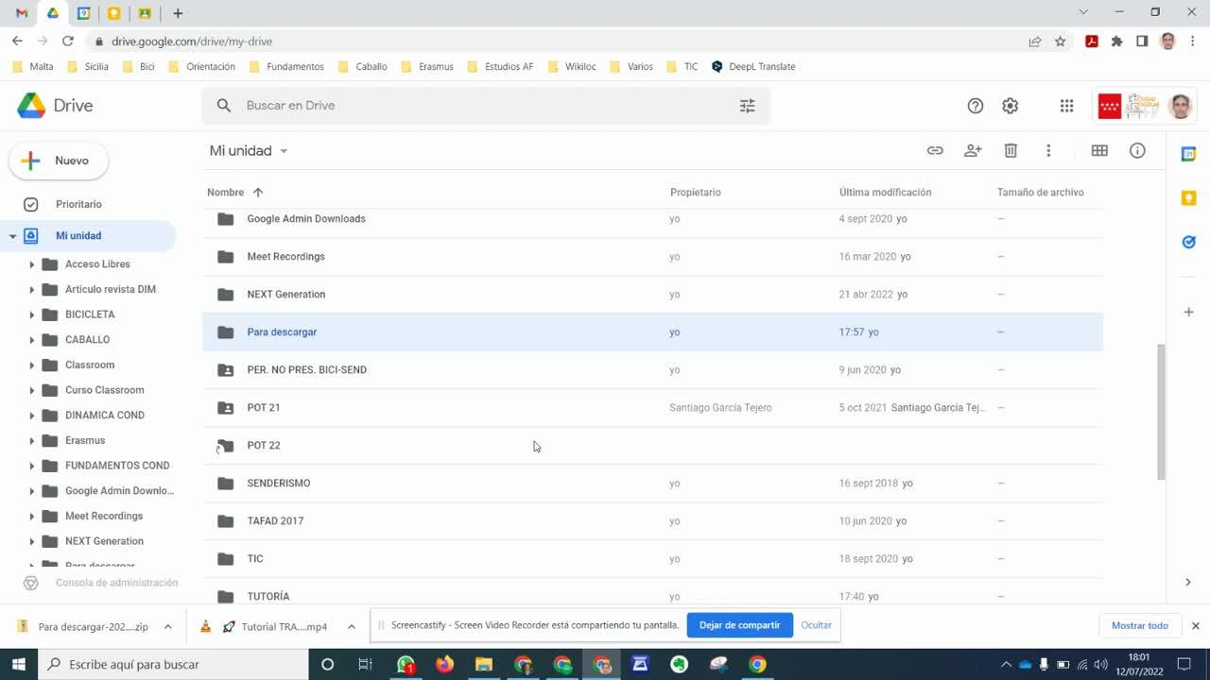
Task: Open FUNDAMENTOS COND in sidebar tree
Action: (117, 466)
